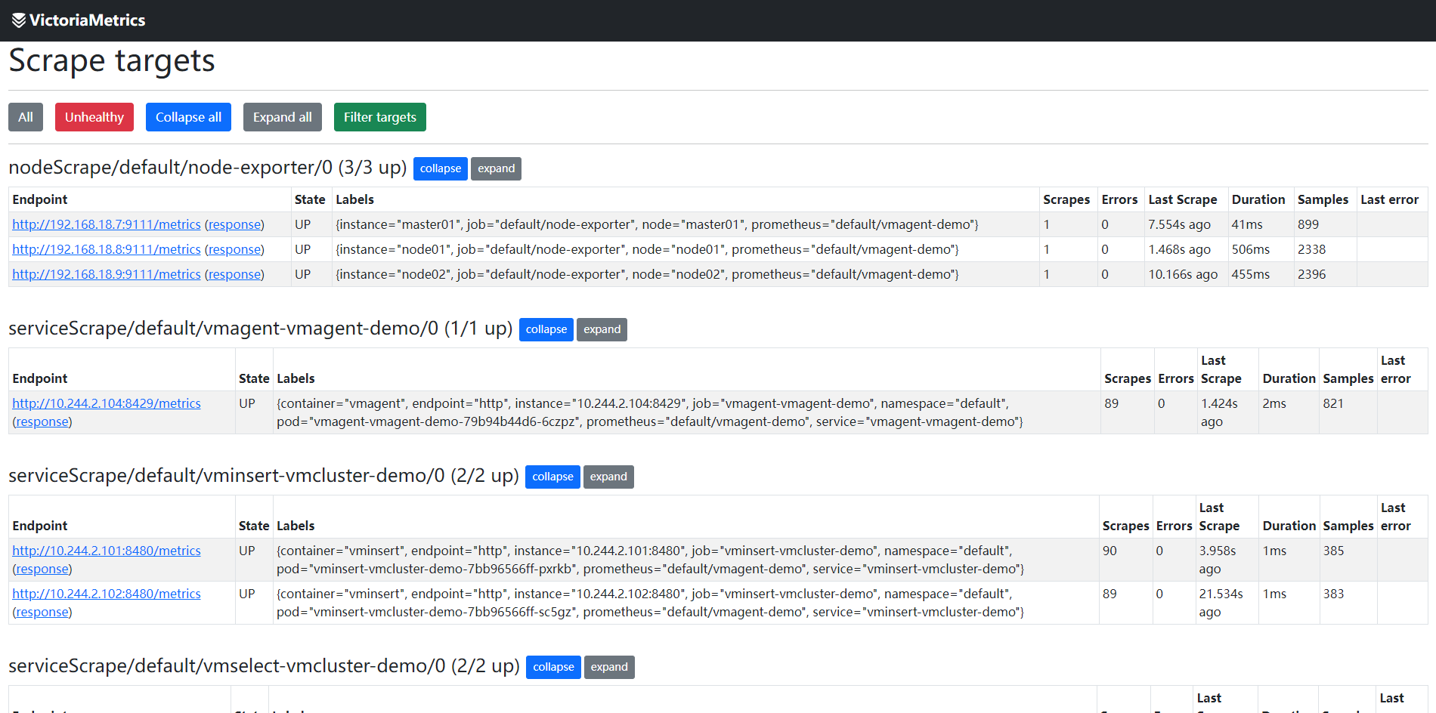Click serviceScrape/default/vmagent-vmagent-demo/0 (1/1 up) heading
This screenshot has height=713, width=1436.
[x=261, y=329]
